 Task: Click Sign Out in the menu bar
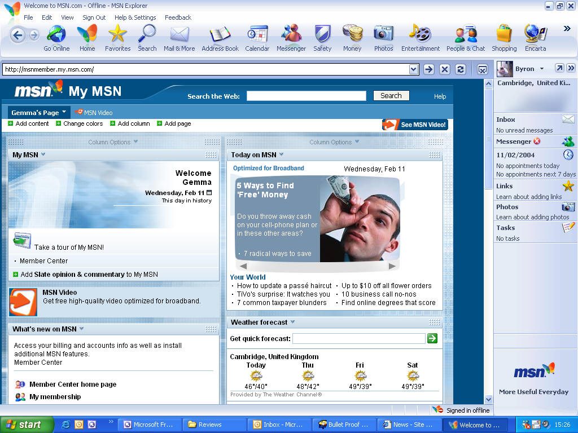tap(94, 17)
